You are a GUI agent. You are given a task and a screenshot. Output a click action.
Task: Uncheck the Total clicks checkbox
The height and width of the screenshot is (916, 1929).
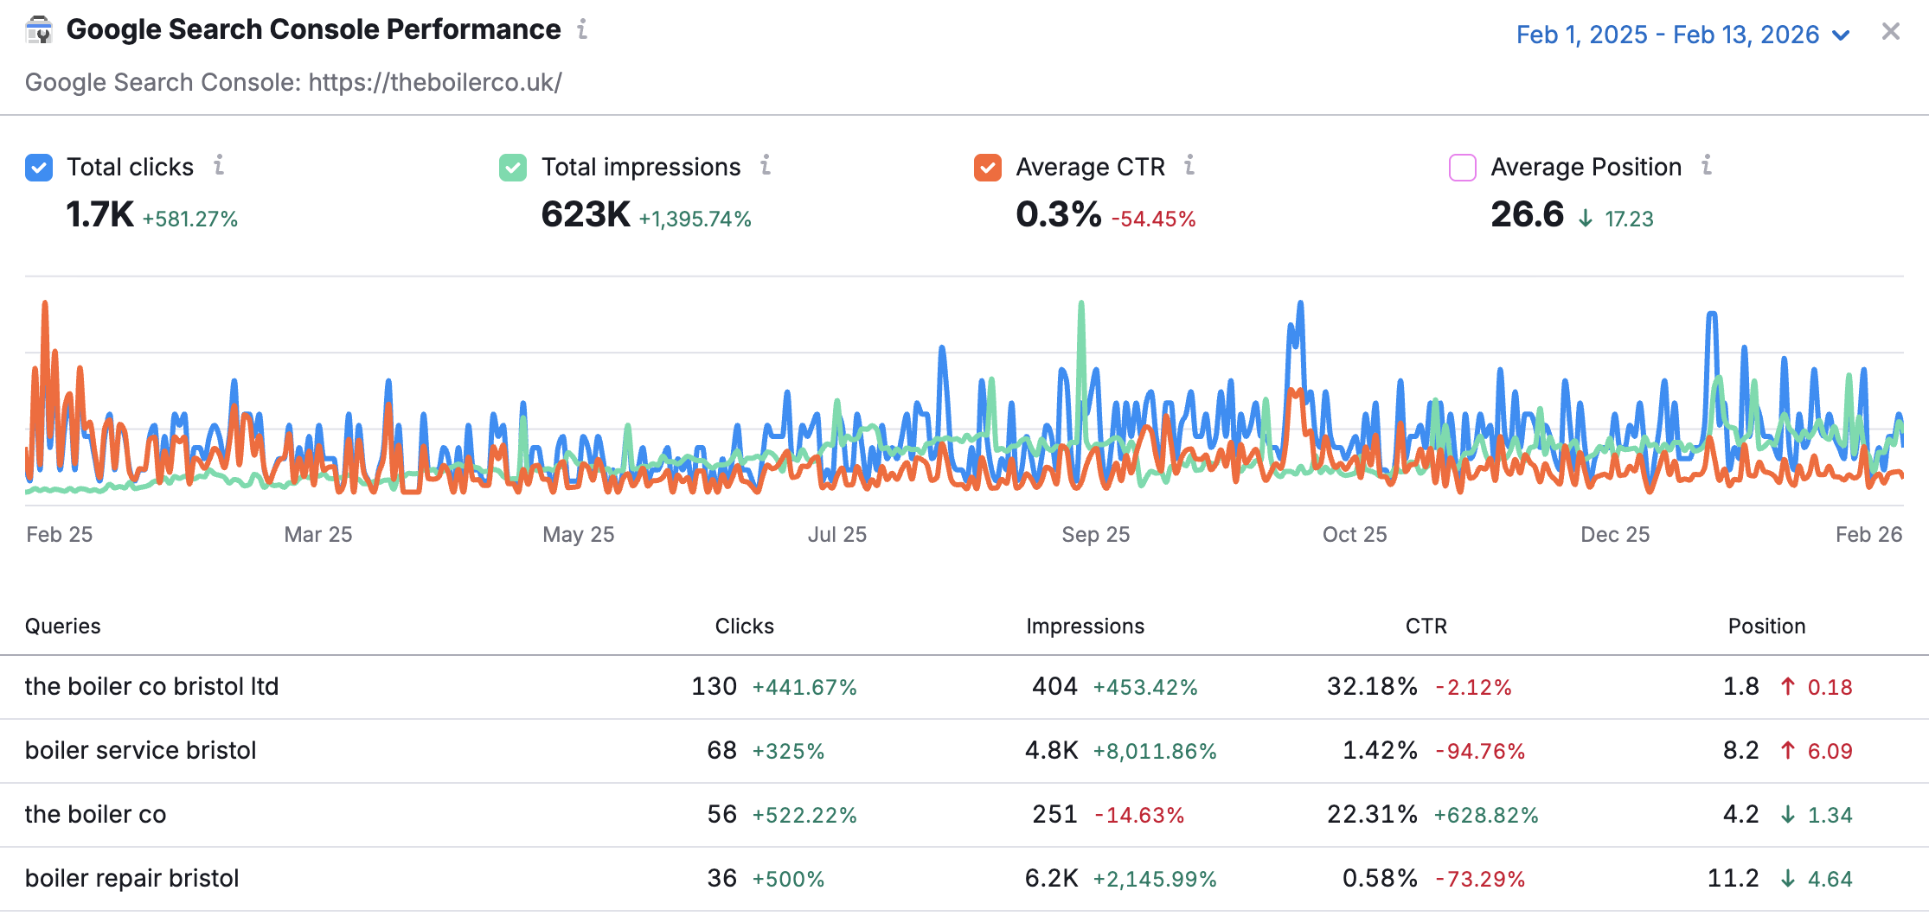coord(39,168)
